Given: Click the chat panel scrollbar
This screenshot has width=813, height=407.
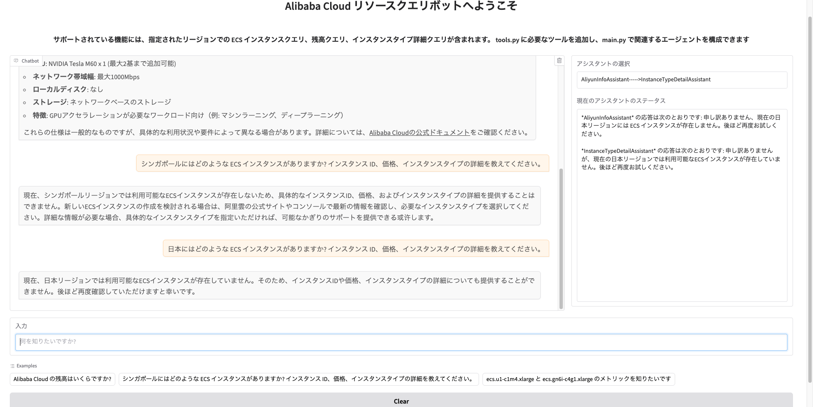Looking at the screenshot, I should 561,238.
